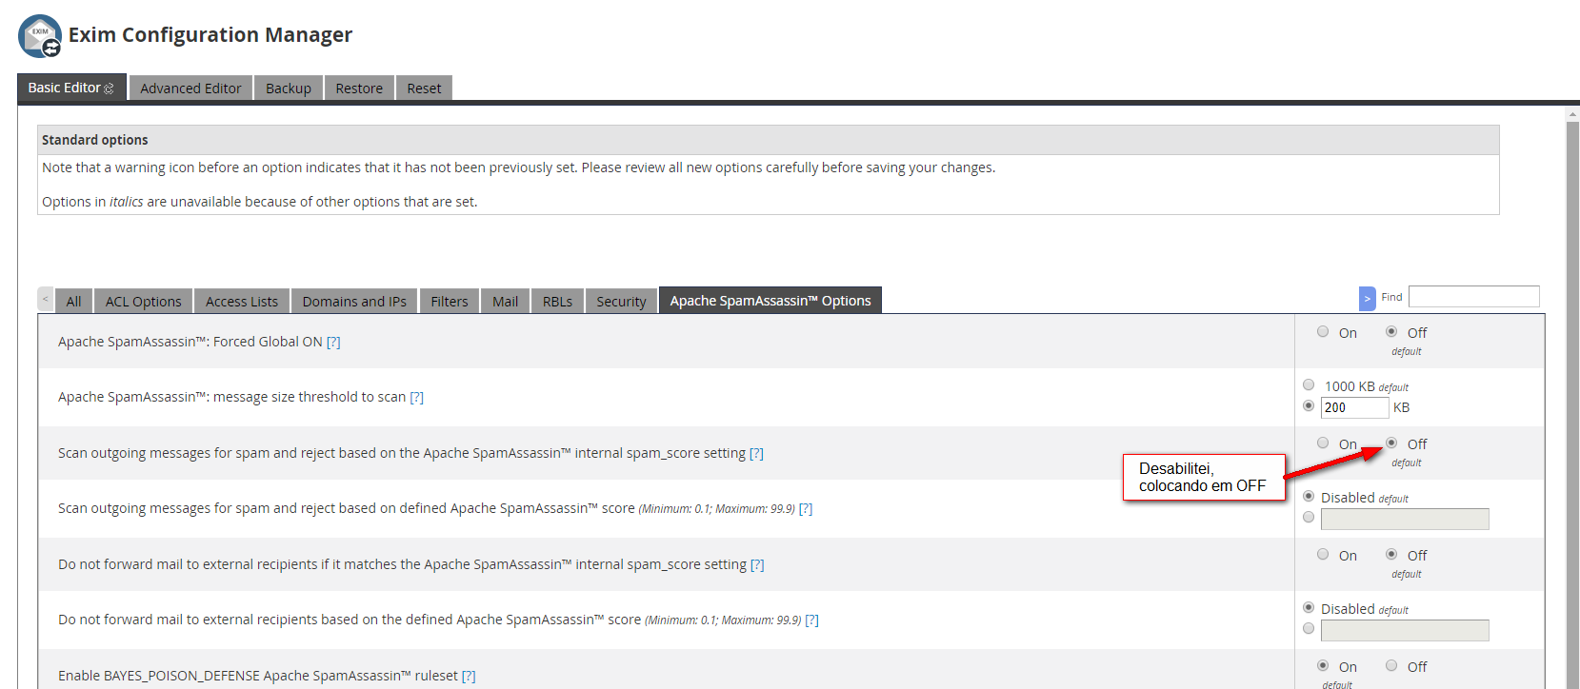The width and height of the screenshot is (1580, 689).
Task: Switch to the Basic Editor tab
Action: click(71, 88)
